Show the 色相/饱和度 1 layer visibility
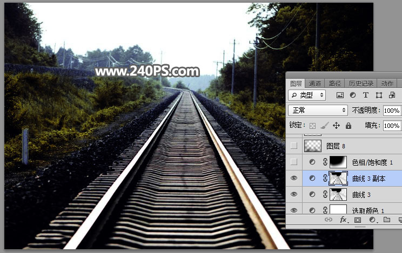Image resolution: width=402 pixels, height=253 pixels. (294, 162)
